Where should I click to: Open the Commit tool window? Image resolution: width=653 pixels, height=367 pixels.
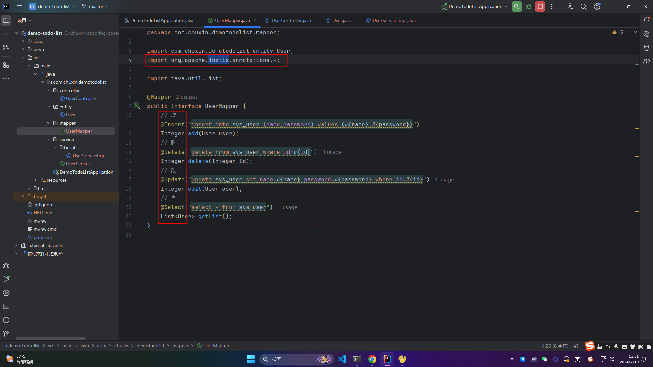pyautogui.click(x=6, y=34)
